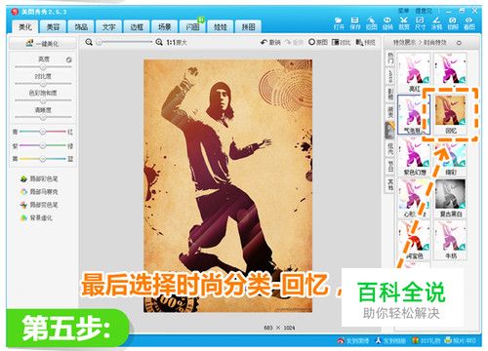Switch to the 美化 tab
Viewport: 488px width, 351px height.
[25, 26]
